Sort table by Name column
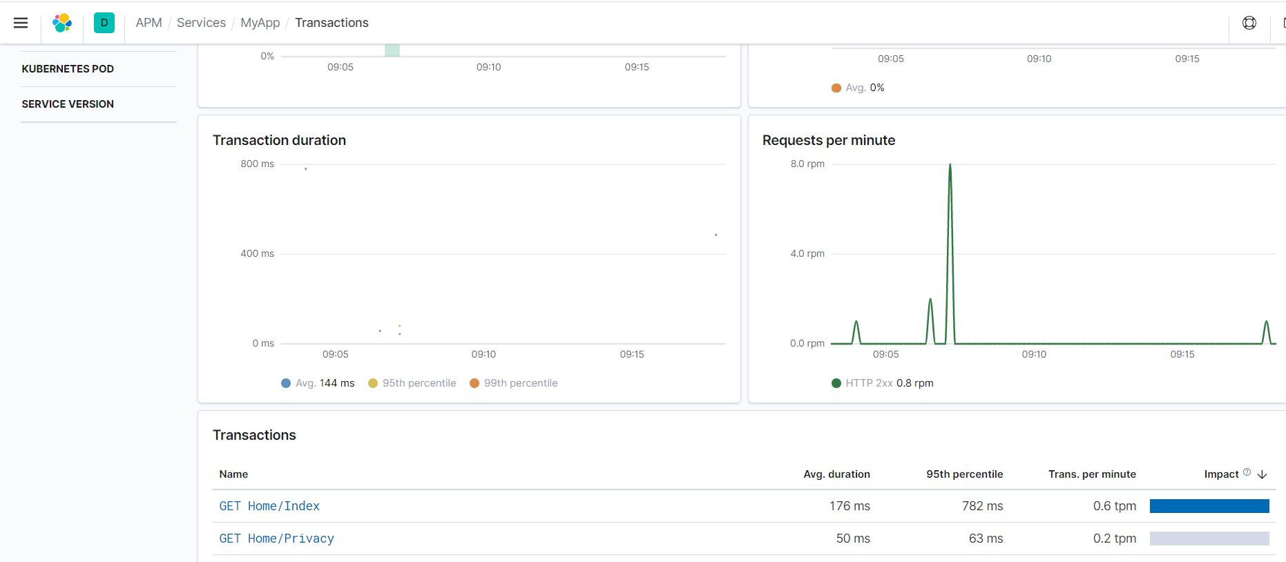Screen dimensions: 1286x562 point(233,474)
